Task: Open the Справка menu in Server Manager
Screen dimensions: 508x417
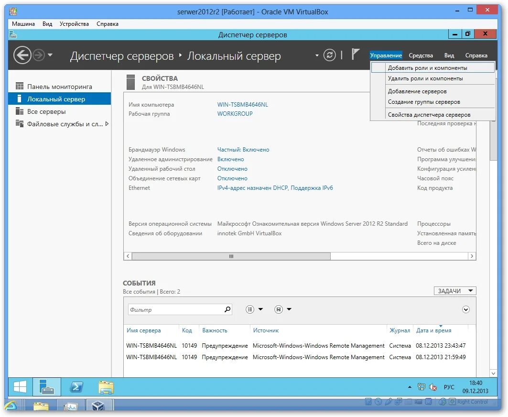Action: click(476, 55)
